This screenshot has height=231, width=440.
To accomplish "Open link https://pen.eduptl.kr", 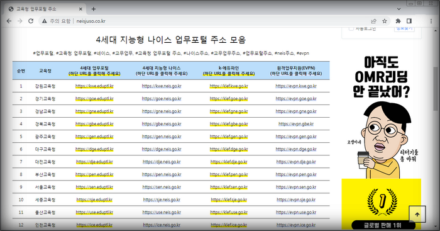I will pyautogui.click(x=94, y=174).
